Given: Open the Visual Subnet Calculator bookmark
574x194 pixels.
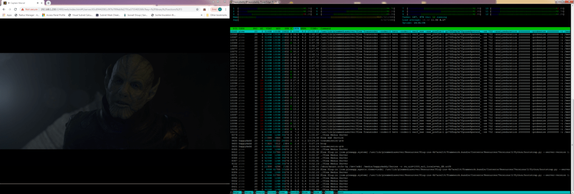Looking at the screenshot, I should click(81, 15).
